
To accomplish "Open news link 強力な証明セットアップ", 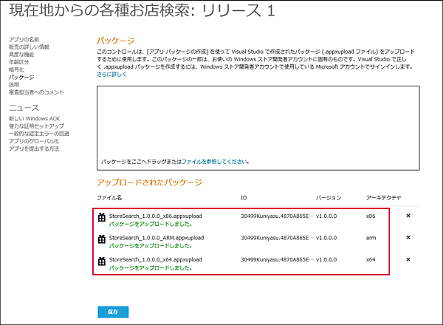I will pos(36,126).
